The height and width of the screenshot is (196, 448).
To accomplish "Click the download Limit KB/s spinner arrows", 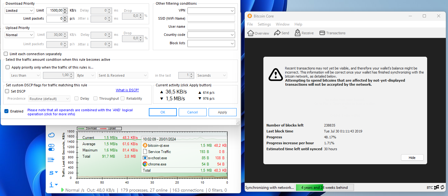I will 65,11.
